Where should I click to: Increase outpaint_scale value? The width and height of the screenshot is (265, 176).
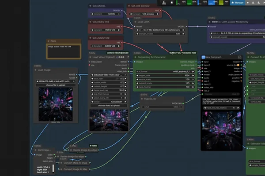(193, 83)
